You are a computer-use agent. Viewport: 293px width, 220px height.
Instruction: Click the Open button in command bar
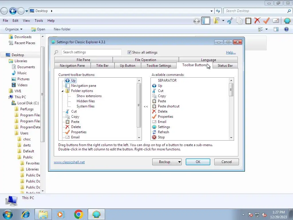(38, 29)
